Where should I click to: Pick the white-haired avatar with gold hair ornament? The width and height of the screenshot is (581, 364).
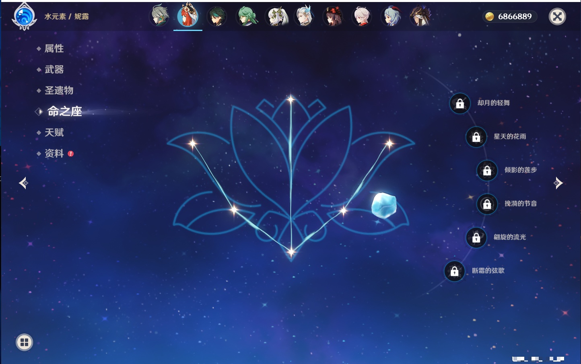tap(276, 16)
